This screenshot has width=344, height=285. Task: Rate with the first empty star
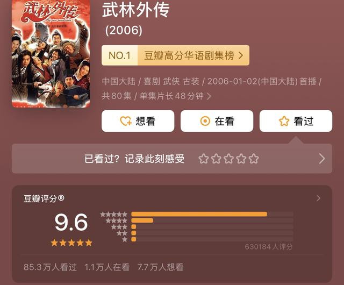coord(204,159)
